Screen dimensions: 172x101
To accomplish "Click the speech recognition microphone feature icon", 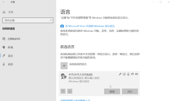I will pyautogui.click(x=128, y=74).
